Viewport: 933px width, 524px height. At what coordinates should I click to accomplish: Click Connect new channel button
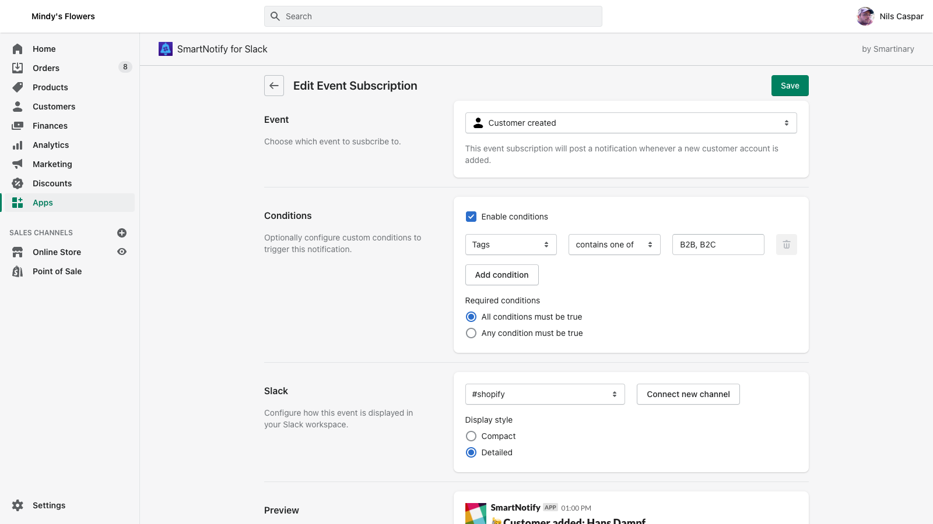pos(688,394)
